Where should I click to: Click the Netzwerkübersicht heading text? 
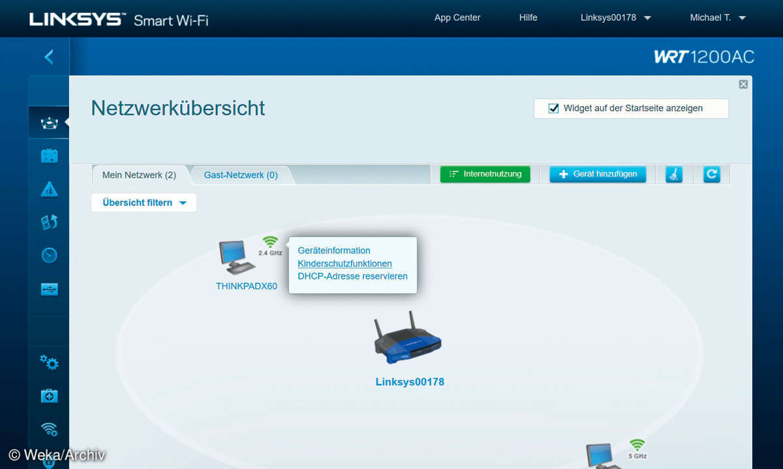pos(178,107)
